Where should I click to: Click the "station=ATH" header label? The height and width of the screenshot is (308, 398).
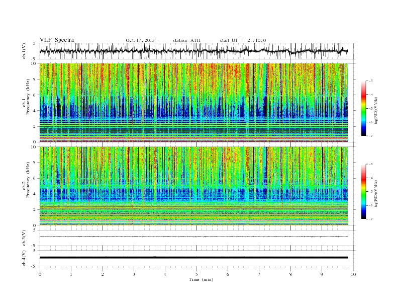186,40
